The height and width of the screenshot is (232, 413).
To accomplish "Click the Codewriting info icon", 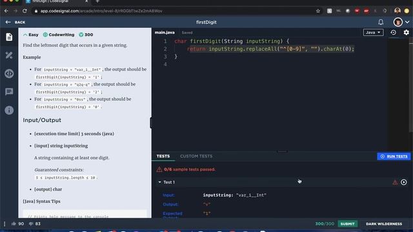I will click(45, 35).
